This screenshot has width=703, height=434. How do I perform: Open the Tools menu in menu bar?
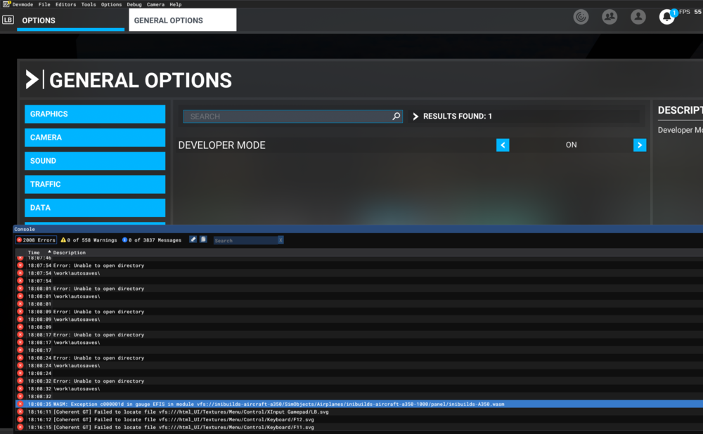[x=89, y=4]
